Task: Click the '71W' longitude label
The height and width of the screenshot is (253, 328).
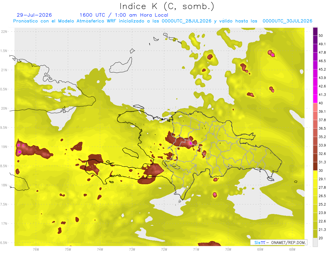Action: tap(196, 249)
